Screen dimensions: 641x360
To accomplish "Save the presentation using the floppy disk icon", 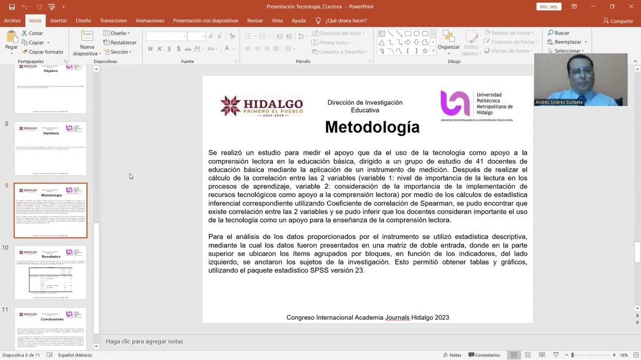I will coord(12,7).
